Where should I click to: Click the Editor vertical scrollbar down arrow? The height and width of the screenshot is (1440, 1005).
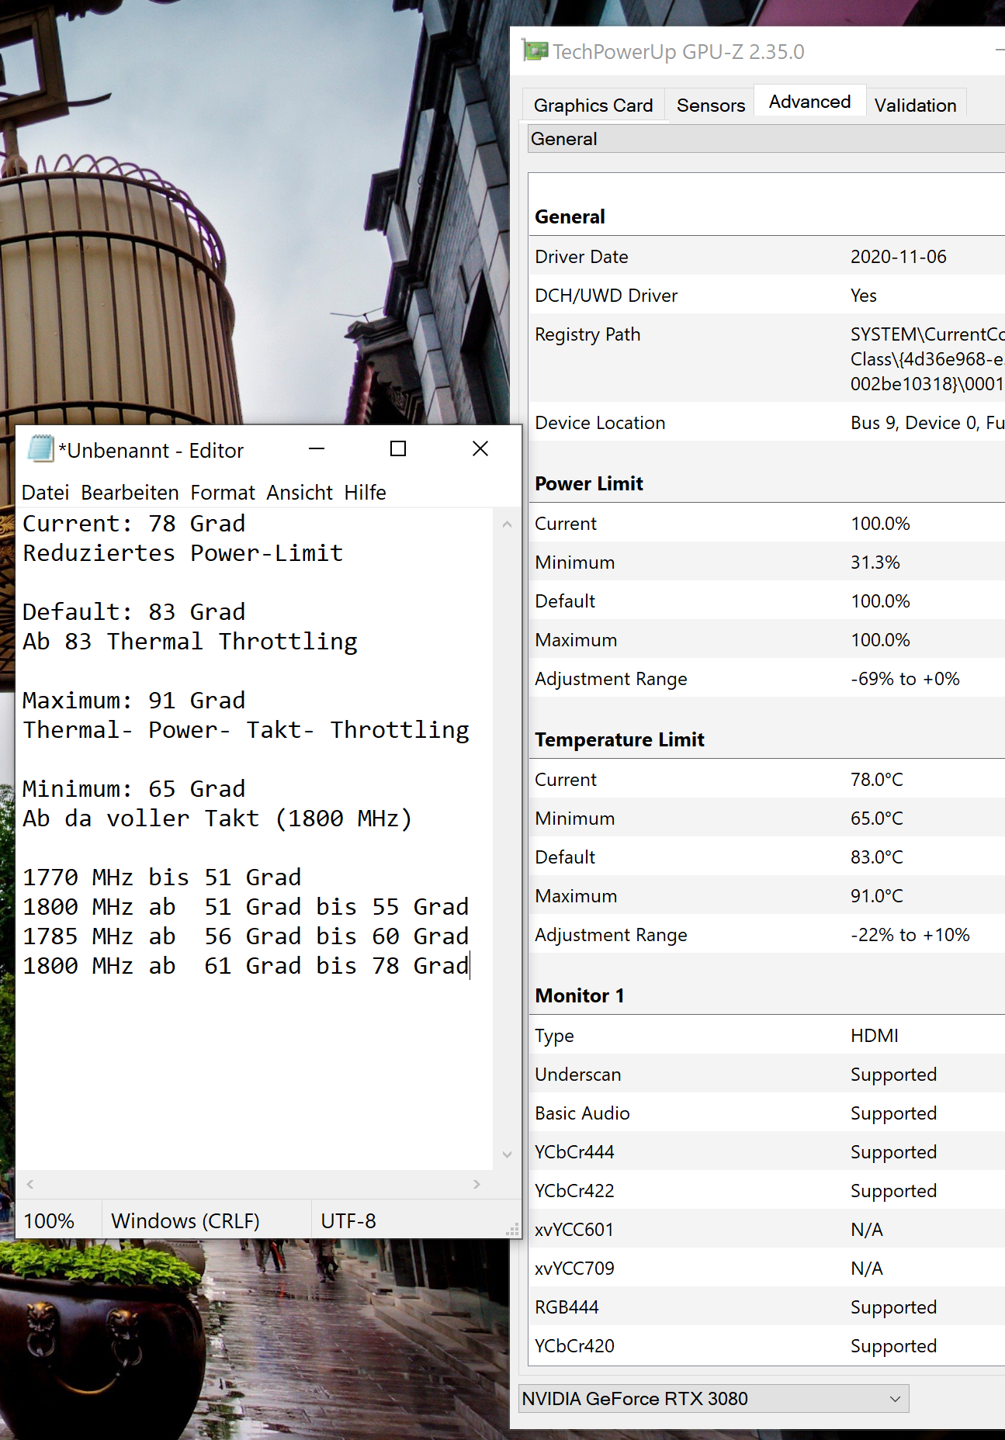(507, 1154)
